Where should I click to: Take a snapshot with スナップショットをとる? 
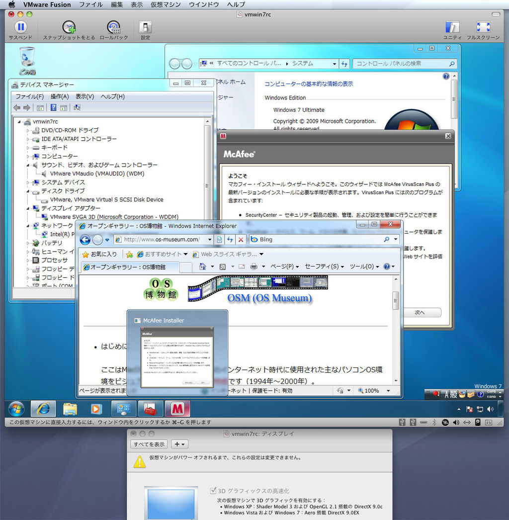tap(69, 27)
